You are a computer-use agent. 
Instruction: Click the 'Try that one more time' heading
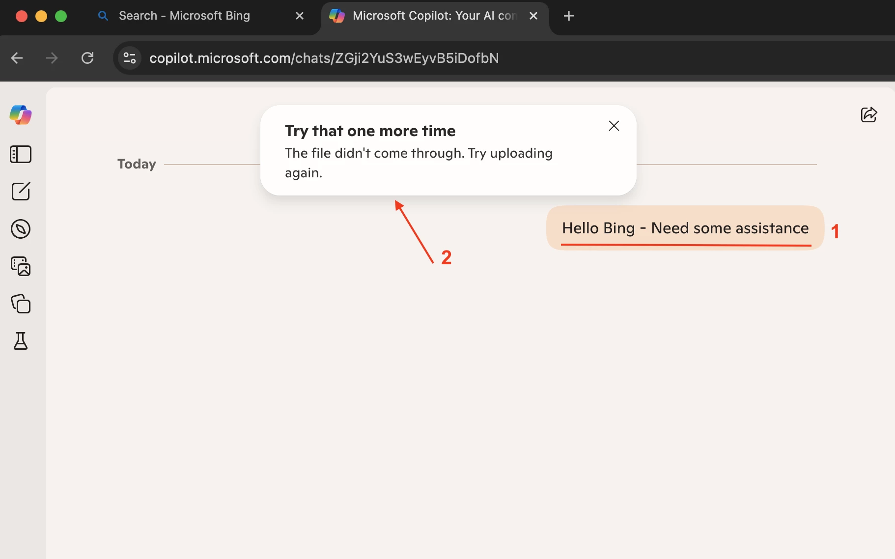click(370, 131)
